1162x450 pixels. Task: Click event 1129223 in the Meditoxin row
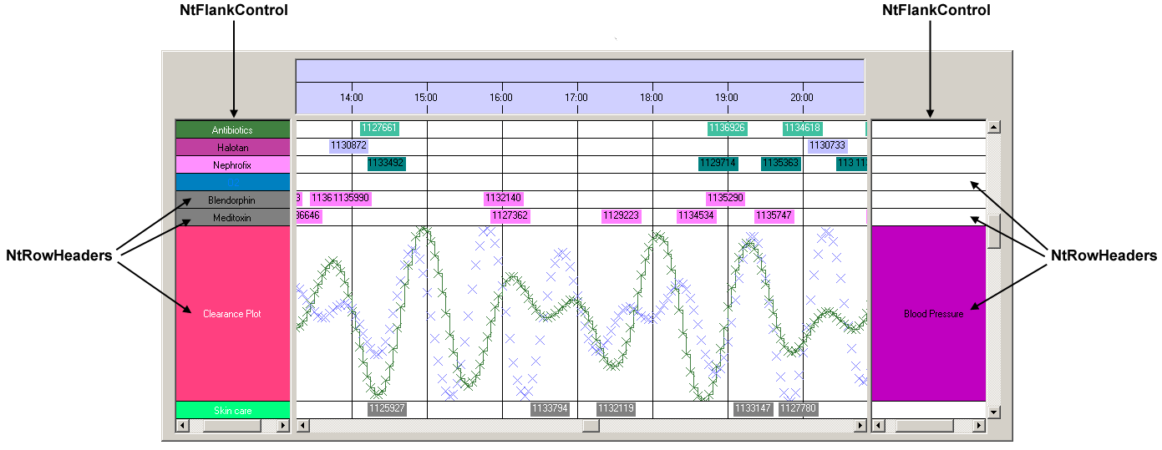pyautogui.click(x=621, y=215)
